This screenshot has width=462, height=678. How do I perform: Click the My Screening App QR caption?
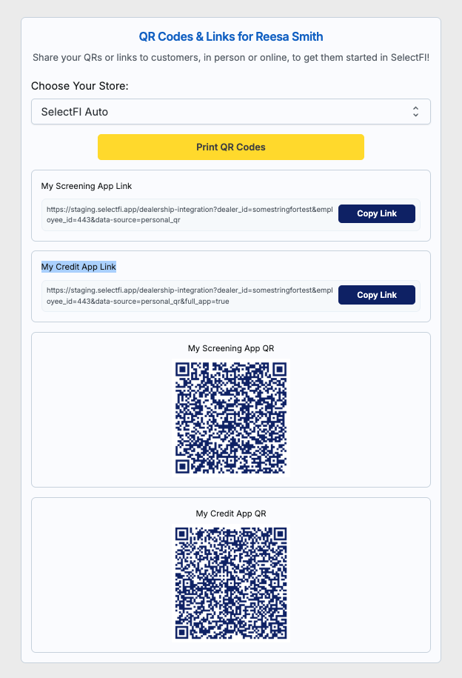(231, 348)
